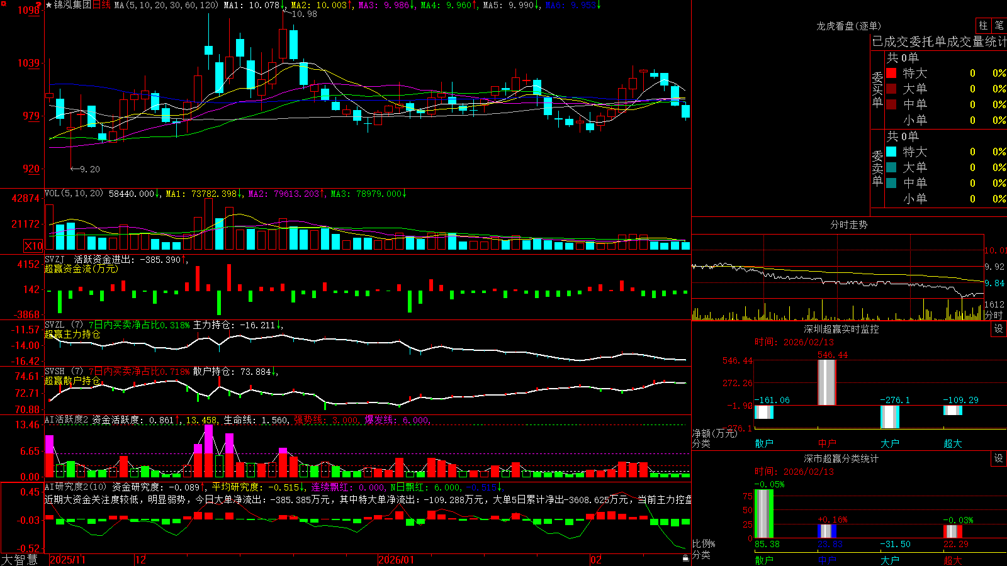
Task: Click the lock icon below the chart
Action: pyautogui.click(x=686, y=558)
